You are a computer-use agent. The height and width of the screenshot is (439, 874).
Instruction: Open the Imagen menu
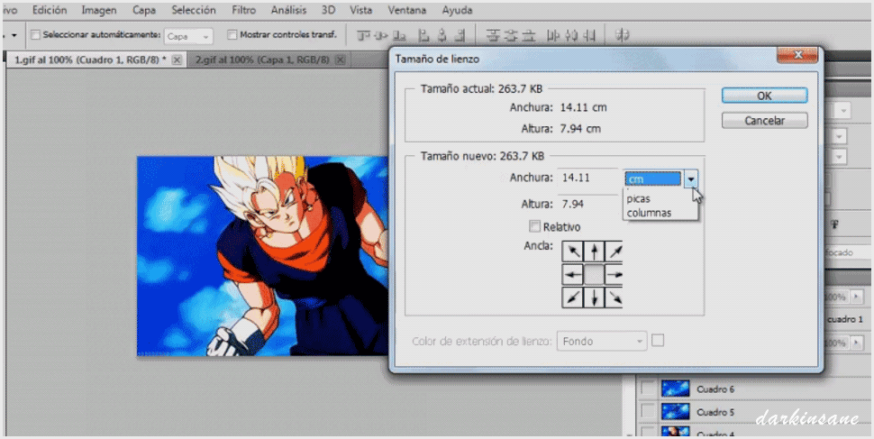(98, 10)
